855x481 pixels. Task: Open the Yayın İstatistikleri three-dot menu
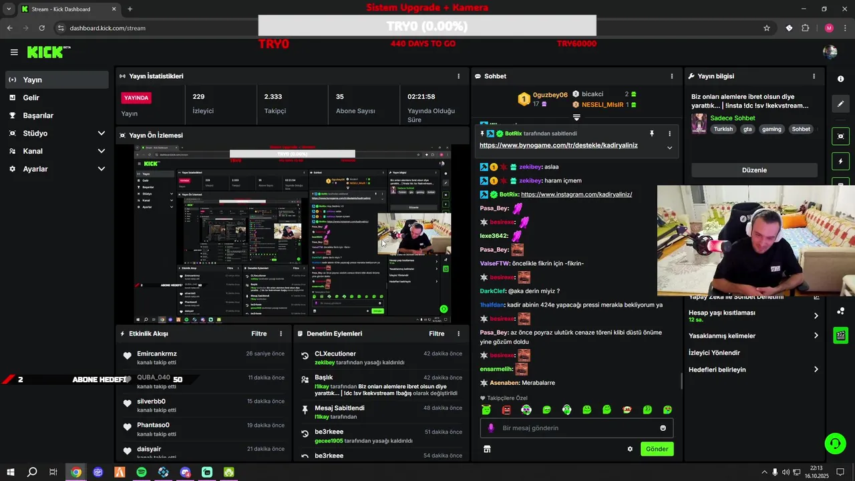(x=458, y=76)
